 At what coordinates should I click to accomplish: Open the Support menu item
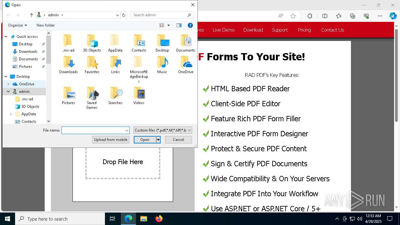[x=280, y=30]
